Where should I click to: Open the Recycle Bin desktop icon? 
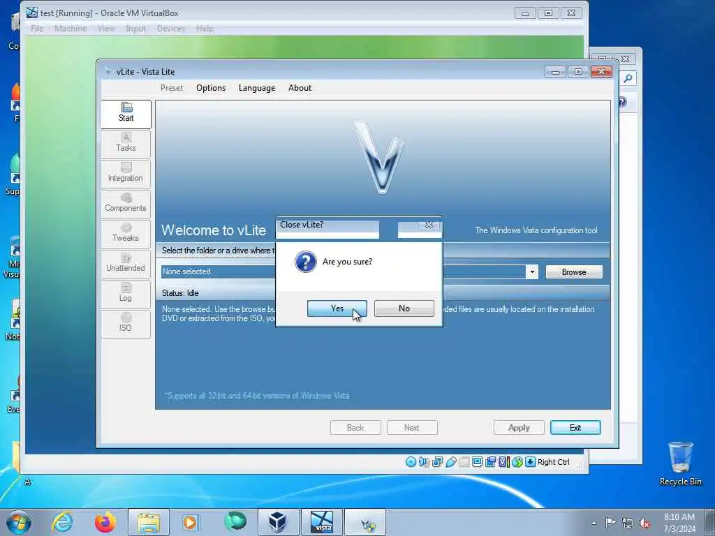click(x=680, y=463)
